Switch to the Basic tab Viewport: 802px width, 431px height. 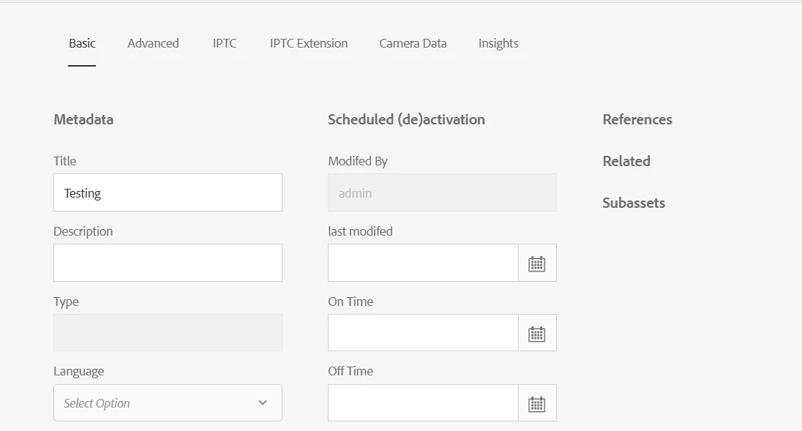click(x=82, y=44)
